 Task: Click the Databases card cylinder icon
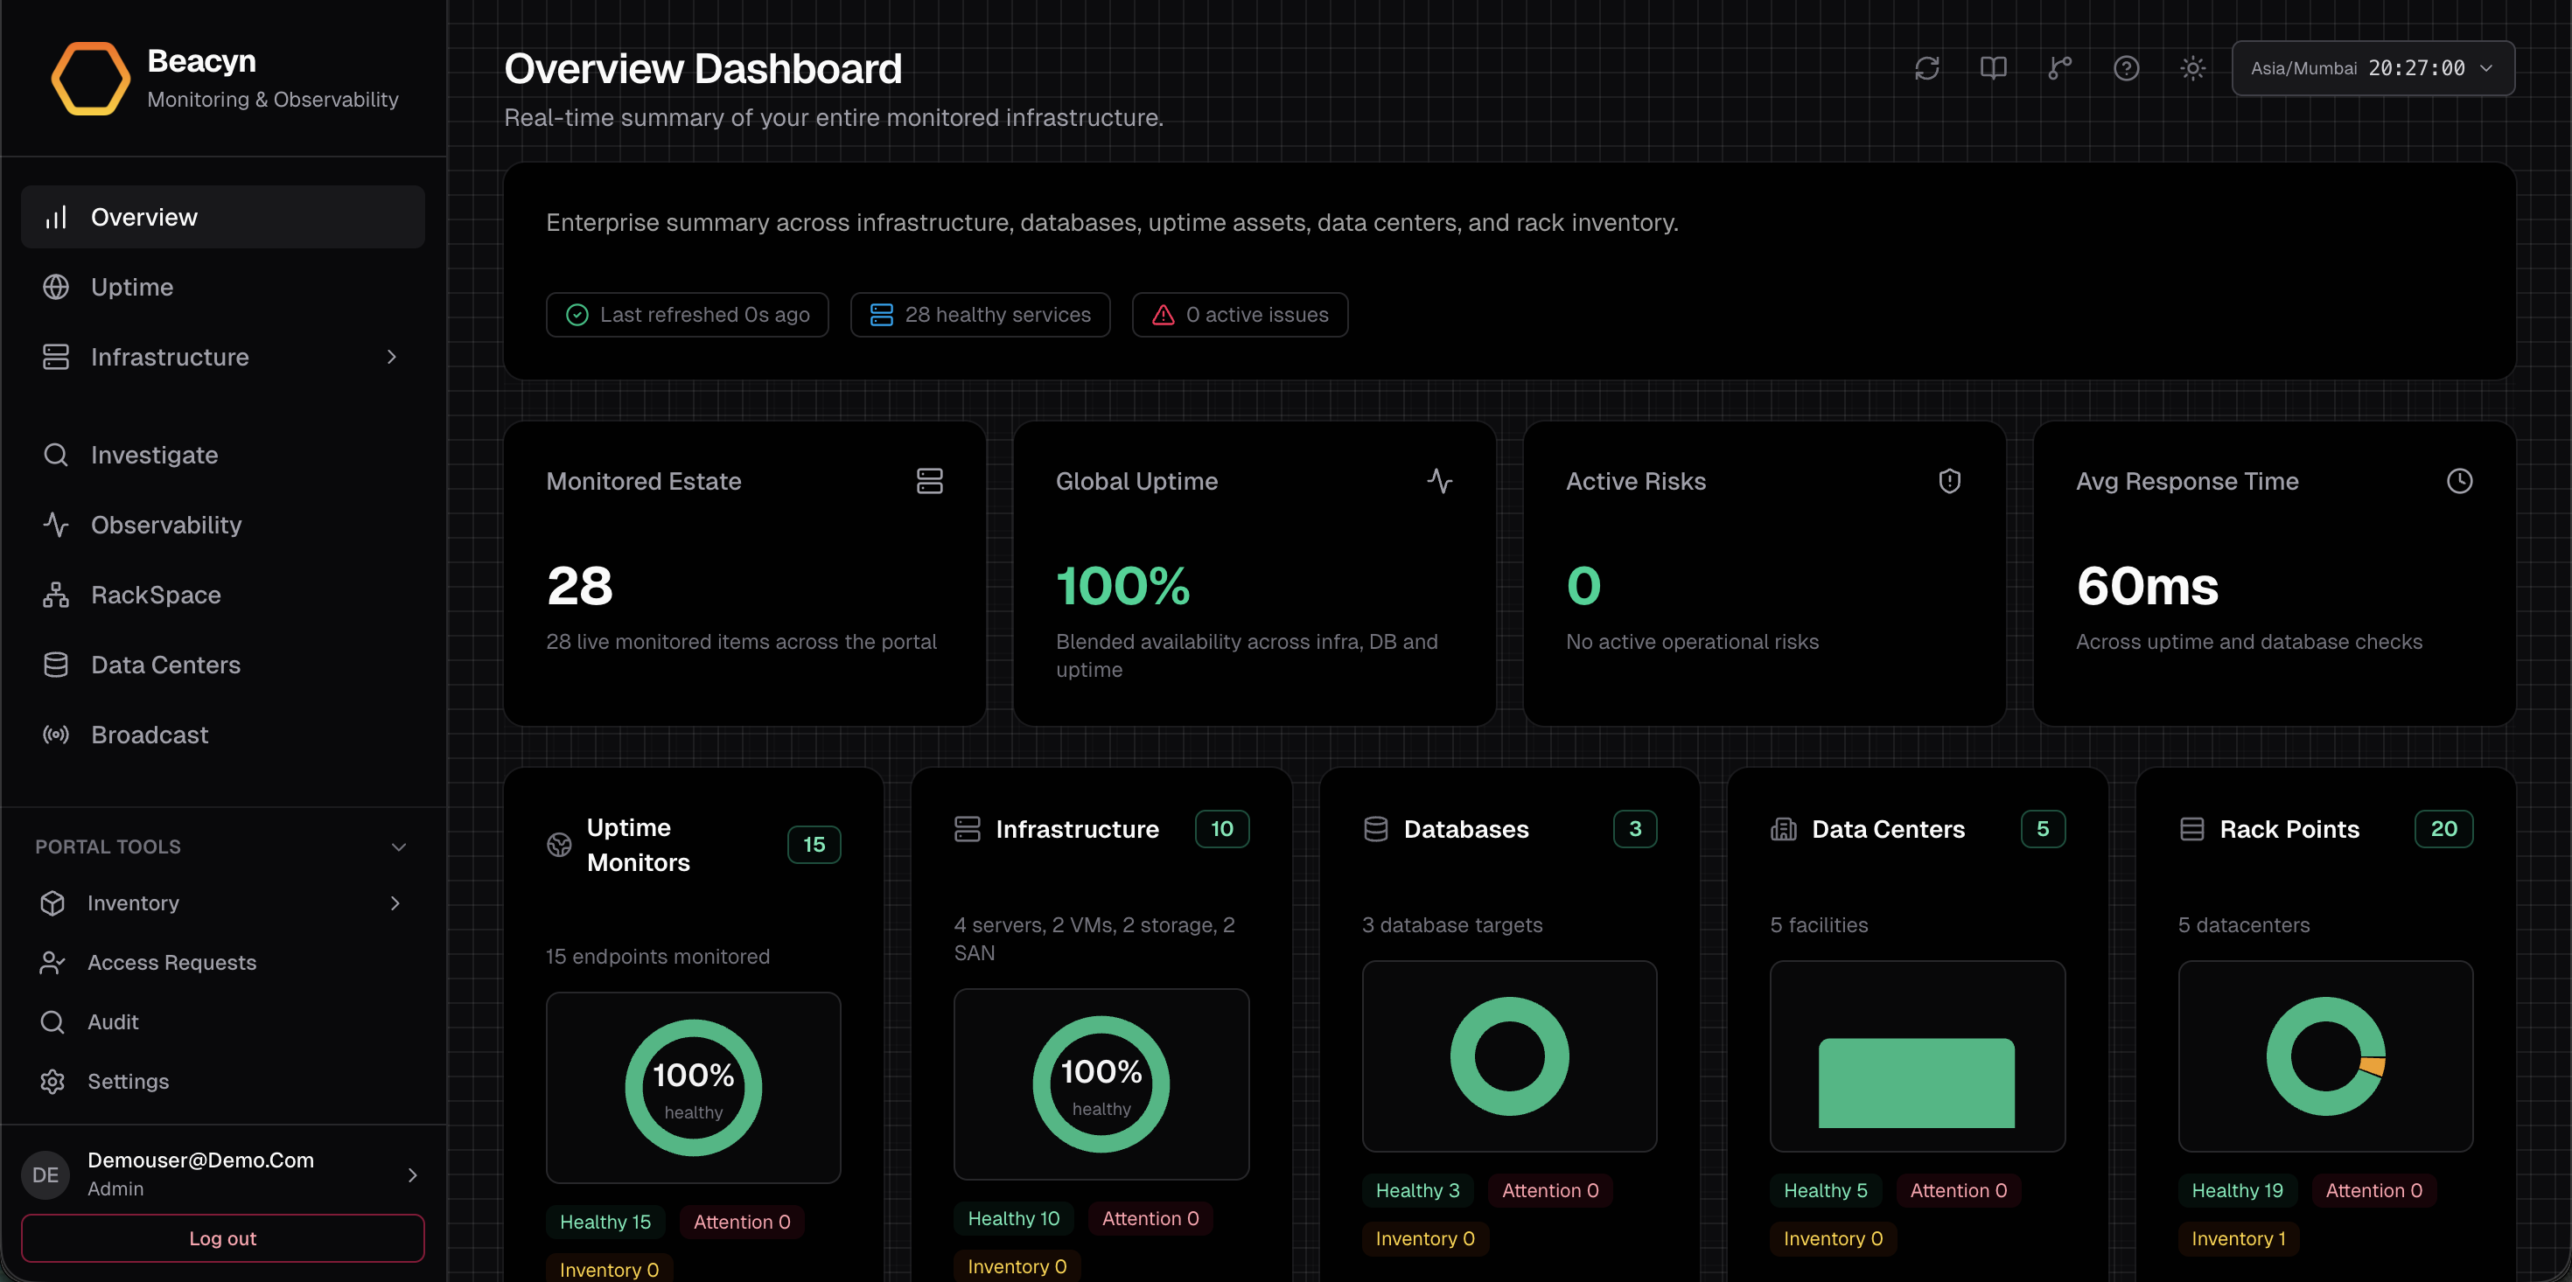(x=1376, y=829)
